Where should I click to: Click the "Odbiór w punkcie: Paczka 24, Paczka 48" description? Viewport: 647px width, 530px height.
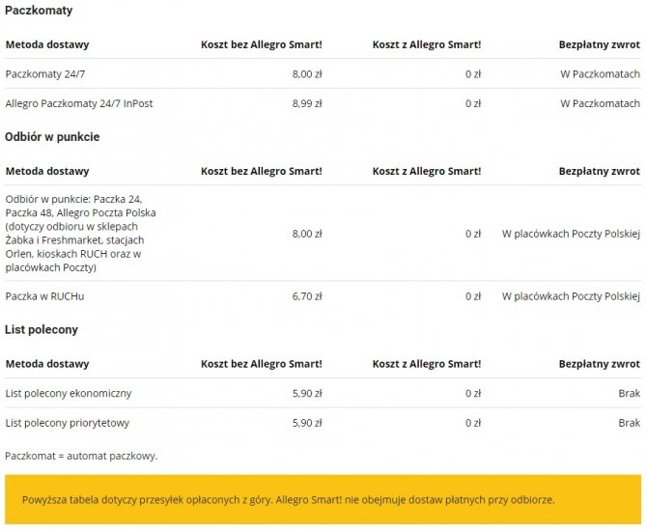81,233
